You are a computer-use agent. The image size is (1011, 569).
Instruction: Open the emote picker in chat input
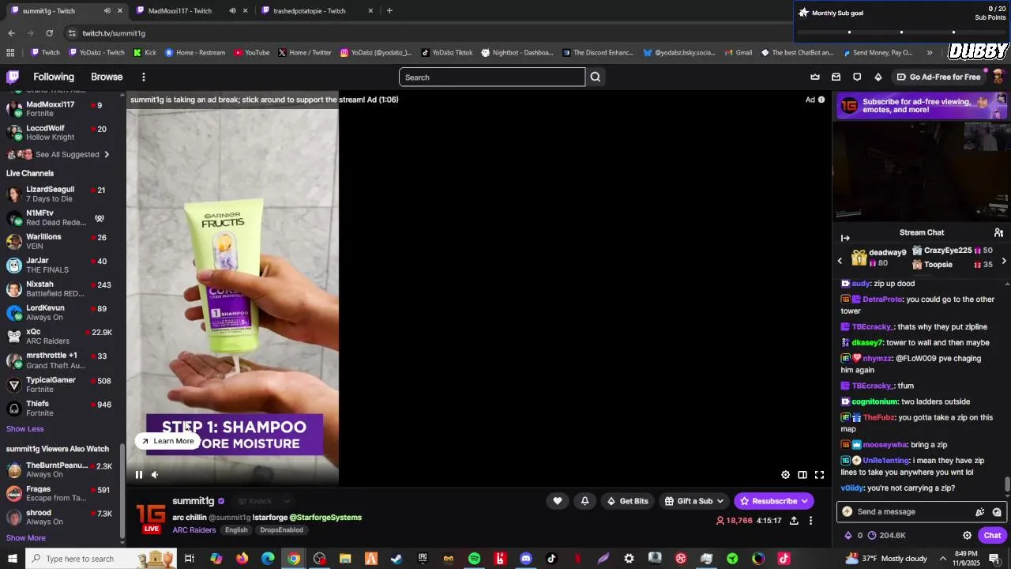click(x=997, y=512)
